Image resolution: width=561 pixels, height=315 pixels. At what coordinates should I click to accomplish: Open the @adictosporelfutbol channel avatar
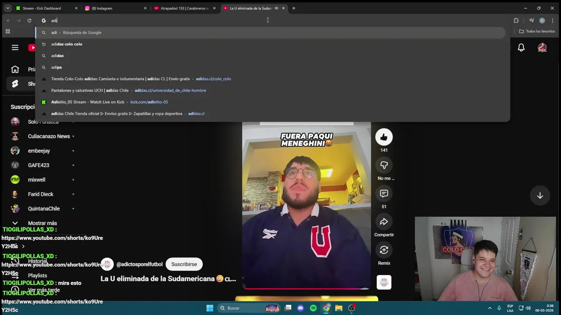107,264
